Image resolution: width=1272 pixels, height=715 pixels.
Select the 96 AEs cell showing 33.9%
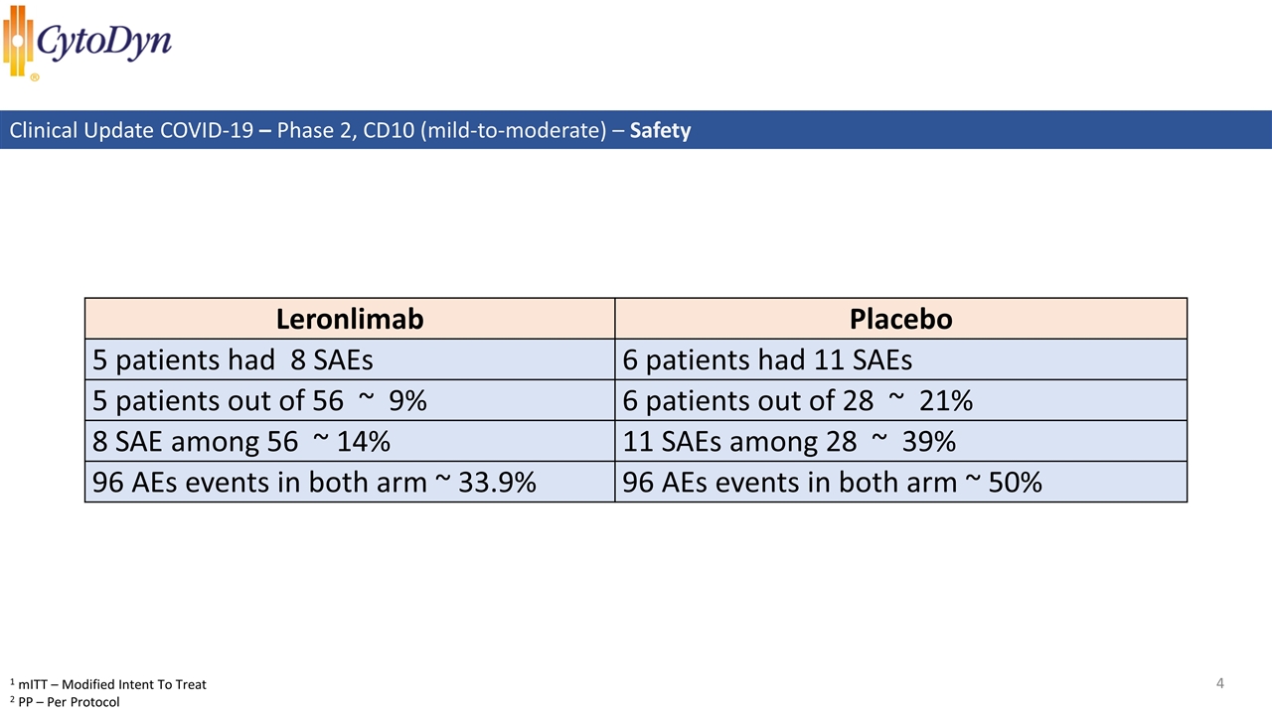tap(314, 482)
